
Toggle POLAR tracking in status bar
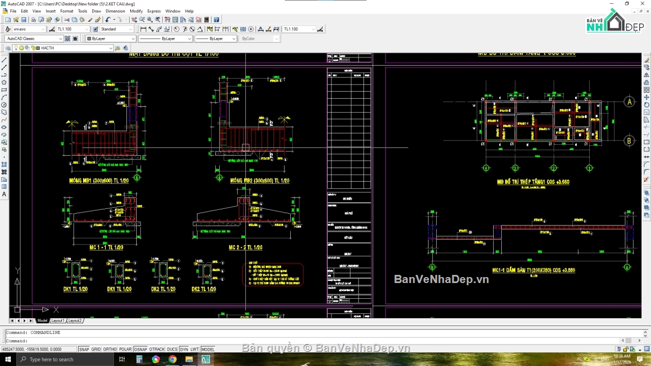[x=125, y=349]
